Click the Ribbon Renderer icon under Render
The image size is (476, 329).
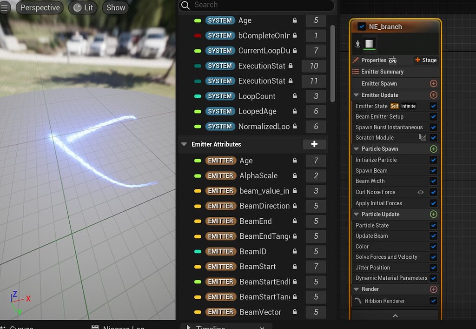(x=357, y=301)
